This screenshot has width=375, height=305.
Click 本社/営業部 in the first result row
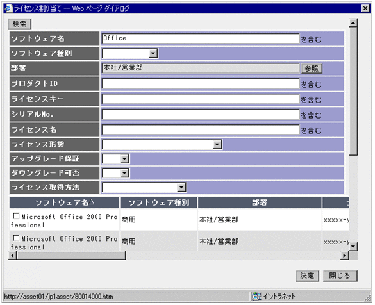click(x=219, y=219)
